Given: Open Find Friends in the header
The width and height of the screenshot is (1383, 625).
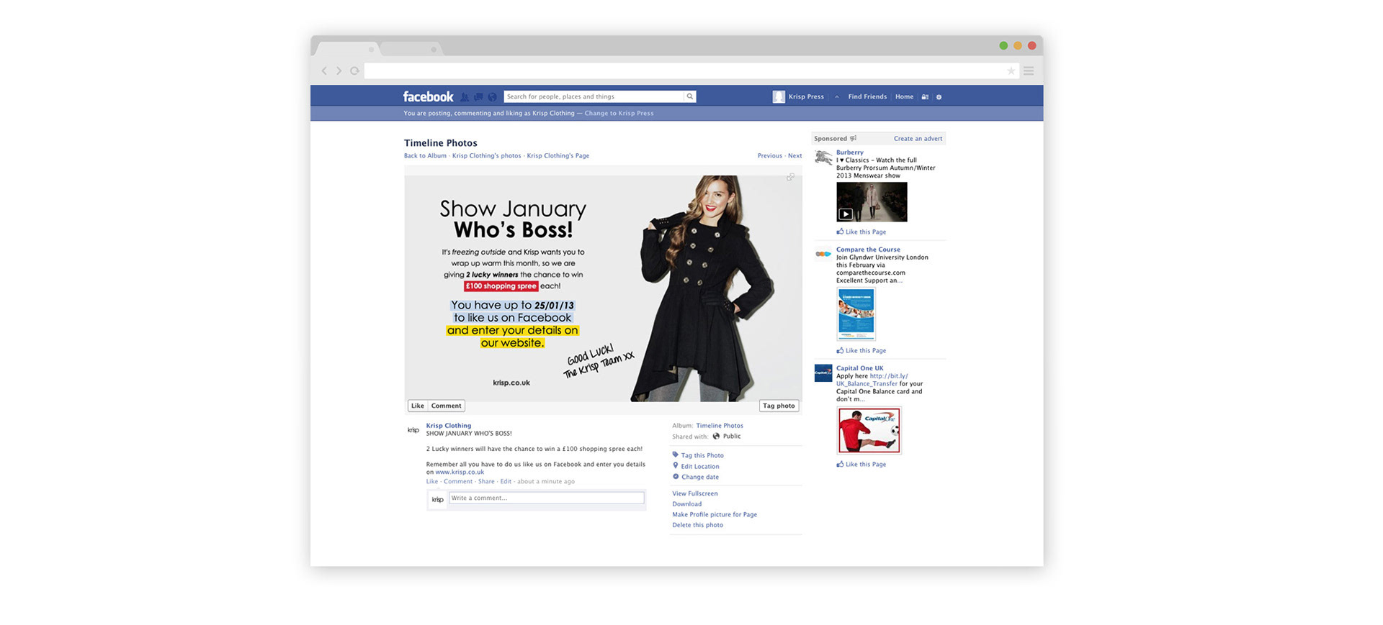Looking at the screenshot, I should pyautogui.click(x=867, y=96).
